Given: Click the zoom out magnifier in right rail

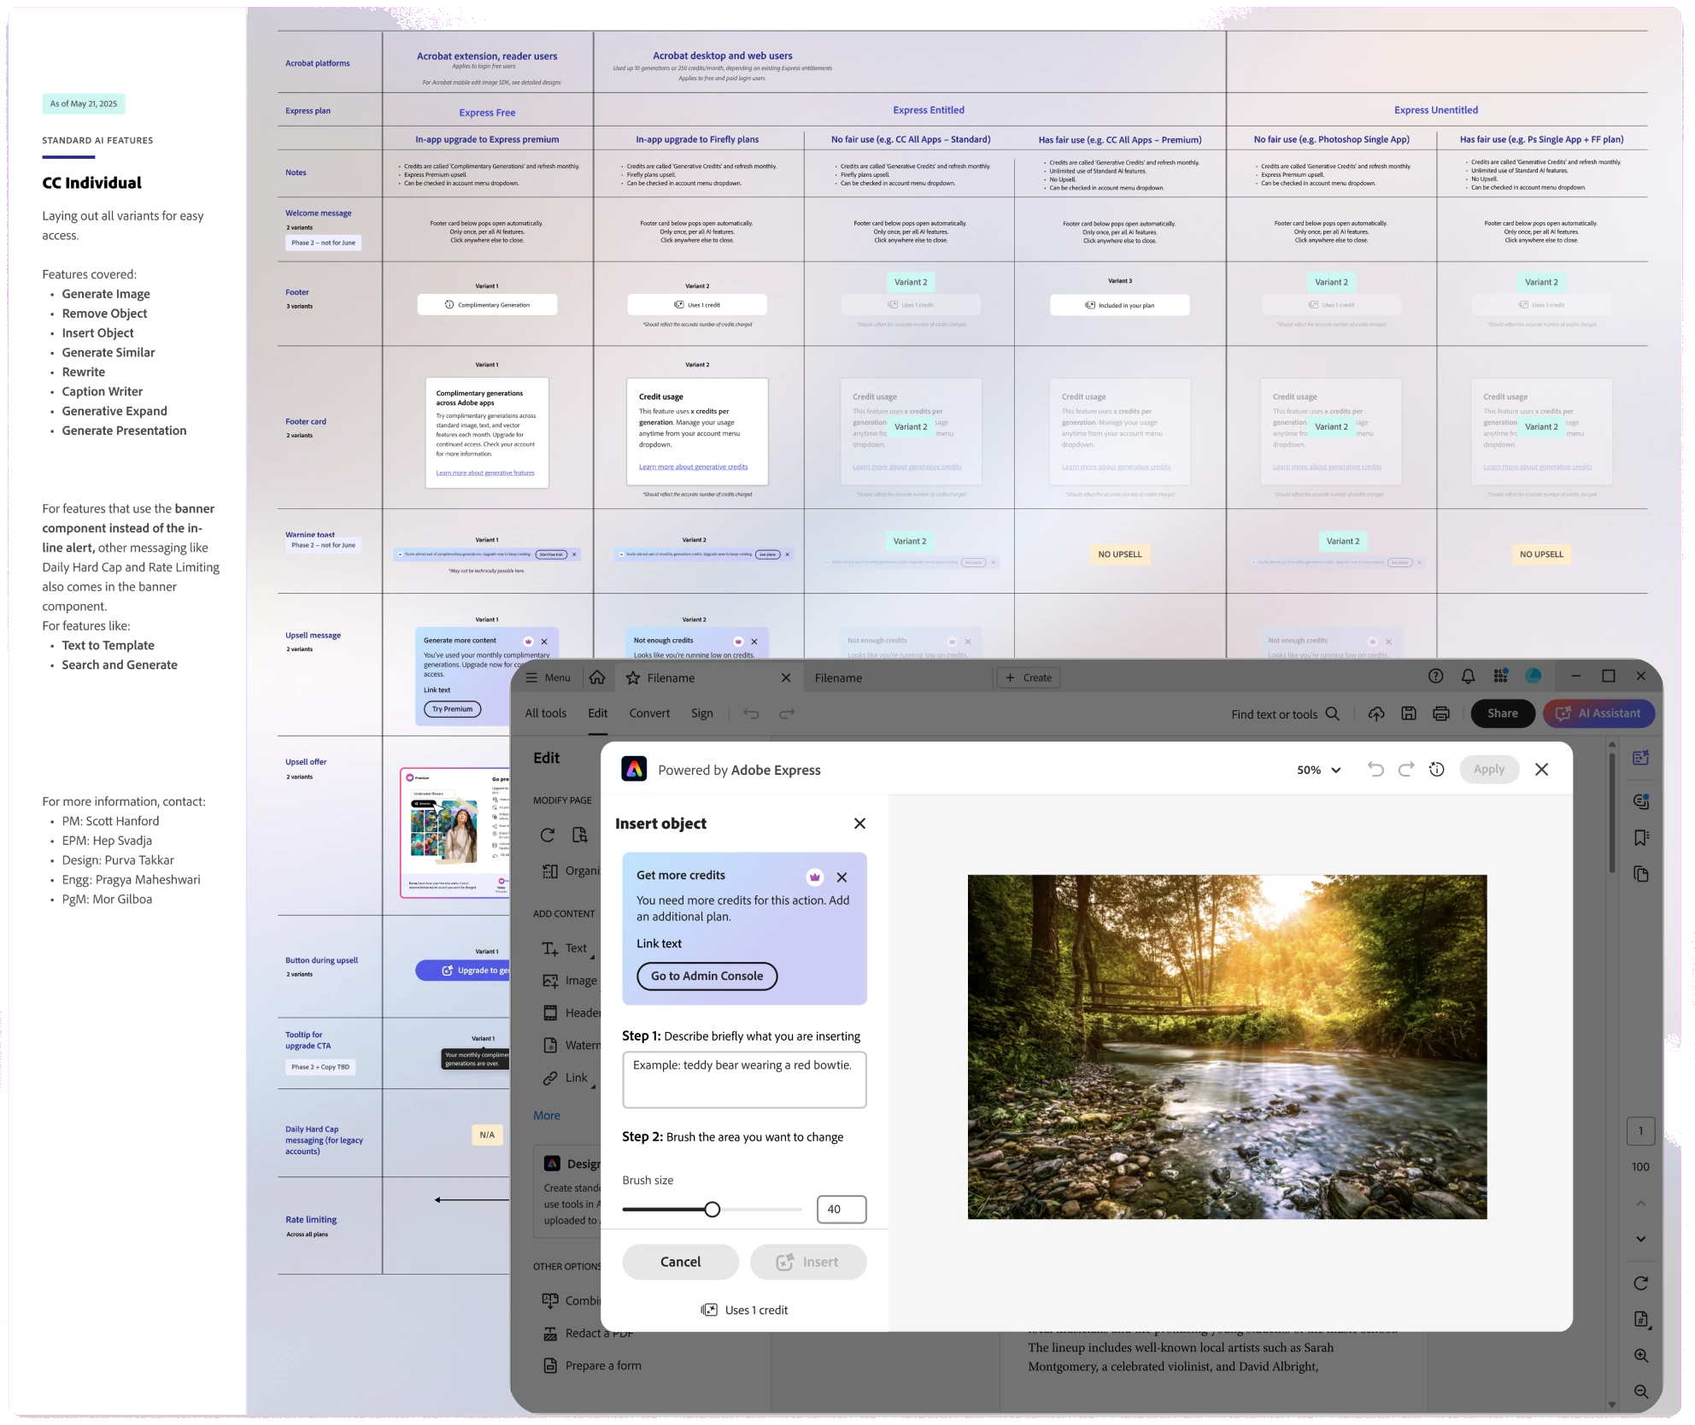Looking at the screenshot, I should point(1641,1392).
